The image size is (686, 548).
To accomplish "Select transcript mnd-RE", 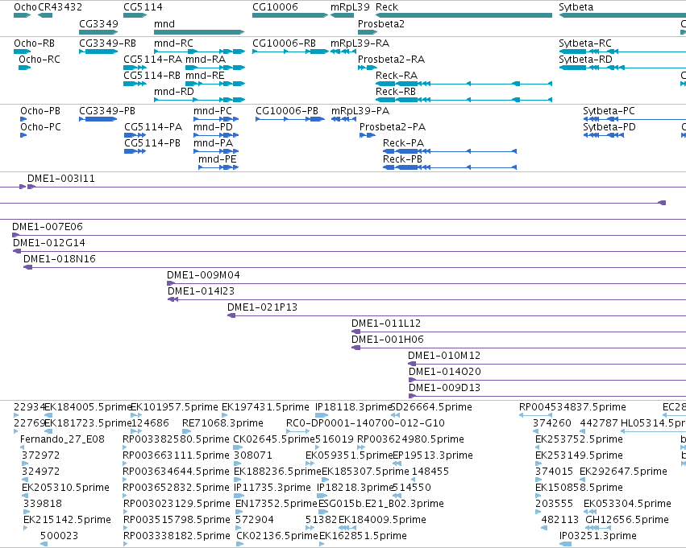I will coord(214,84).
